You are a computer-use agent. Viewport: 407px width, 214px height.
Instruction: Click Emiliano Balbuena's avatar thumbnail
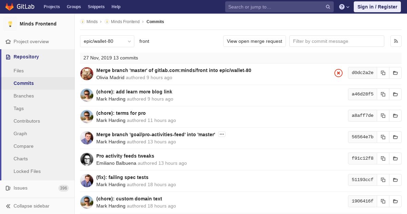87,159
